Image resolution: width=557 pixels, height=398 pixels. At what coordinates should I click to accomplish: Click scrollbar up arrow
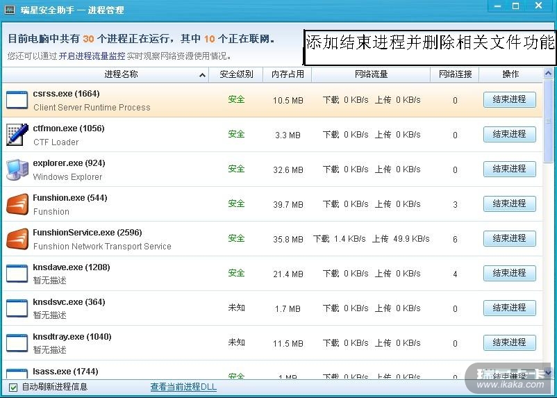pos(549,74)
